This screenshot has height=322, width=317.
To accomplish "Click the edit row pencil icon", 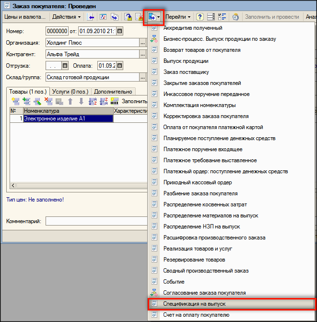I will tap(37, 101).
